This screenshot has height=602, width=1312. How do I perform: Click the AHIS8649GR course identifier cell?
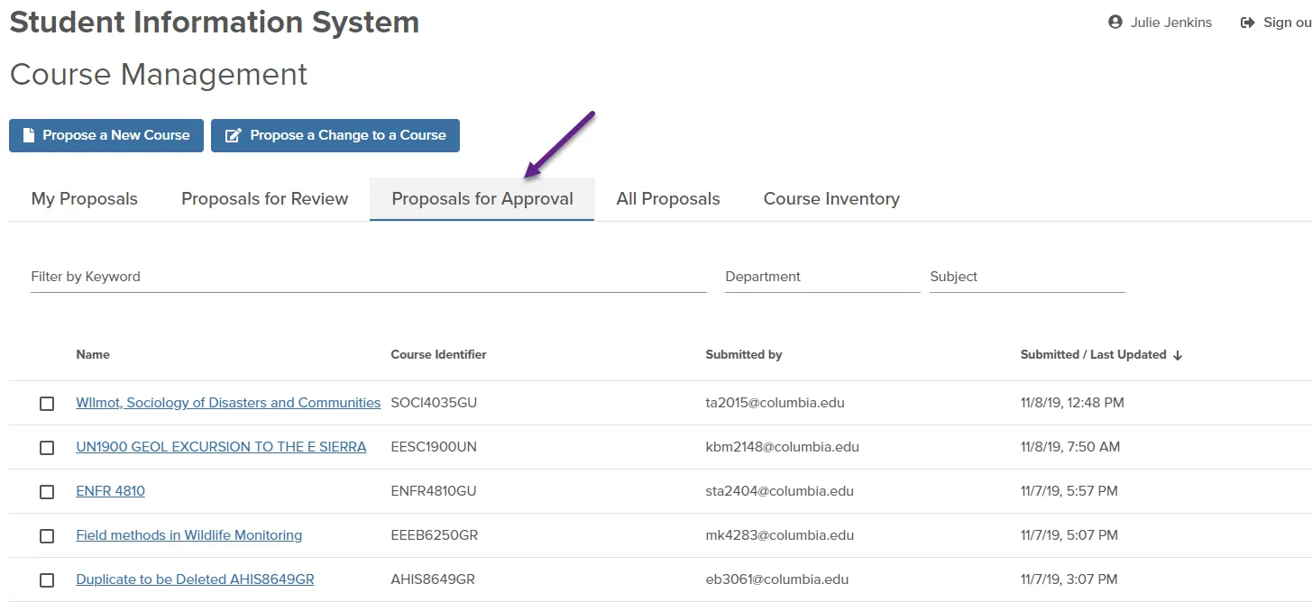[x=433, y=579]
